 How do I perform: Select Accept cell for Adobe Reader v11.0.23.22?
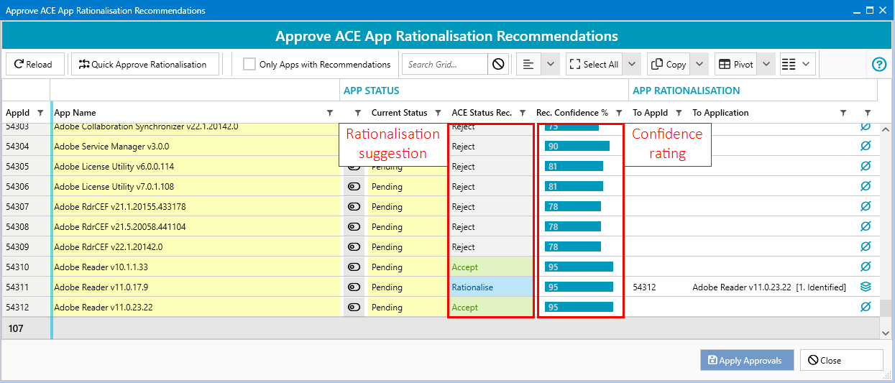click(491, 307)
